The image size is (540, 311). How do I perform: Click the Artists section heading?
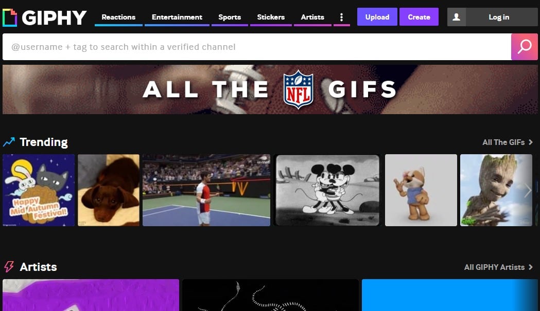coord(38,267)
